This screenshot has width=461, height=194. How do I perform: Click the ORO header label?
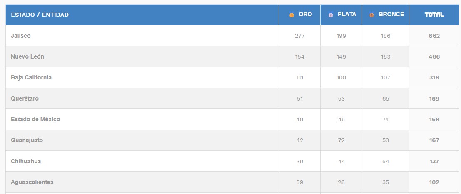tap(305, 15)
